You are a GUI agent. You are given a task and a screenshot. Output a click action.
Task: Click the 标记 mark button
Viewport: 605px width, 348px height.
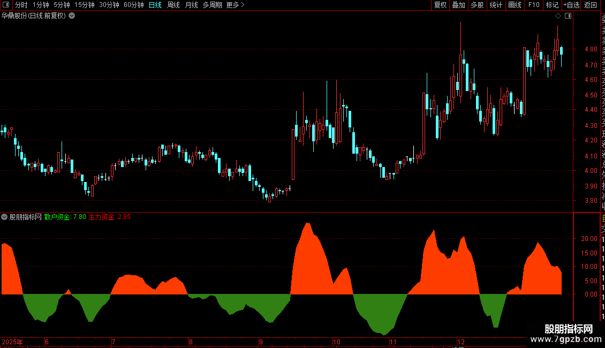click(x=552, y=5)
